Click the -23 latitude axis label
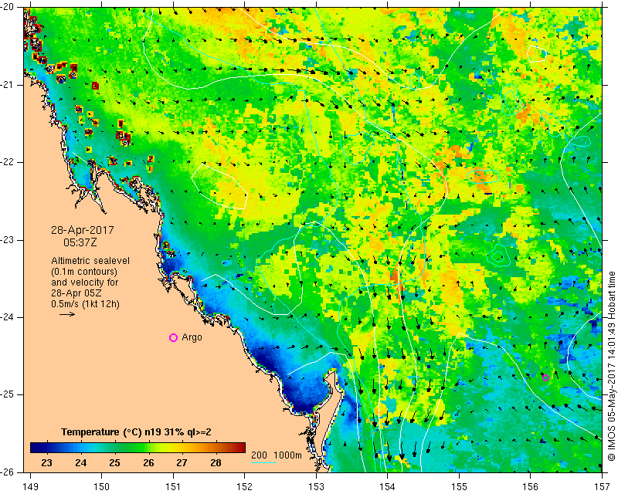This screenshot has width=618, height=494. pos(8,239)
